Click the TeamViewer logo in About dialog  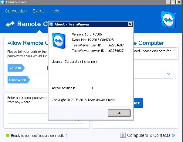59,41
